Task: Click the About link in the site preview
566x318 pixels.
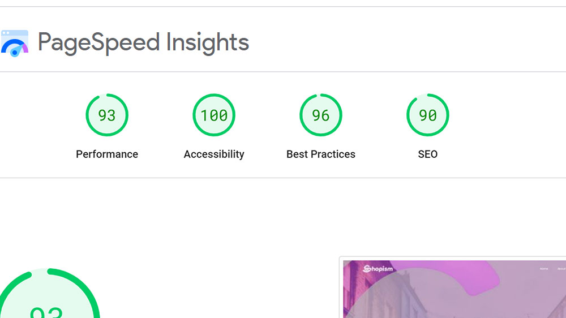Action: point(561,269)
